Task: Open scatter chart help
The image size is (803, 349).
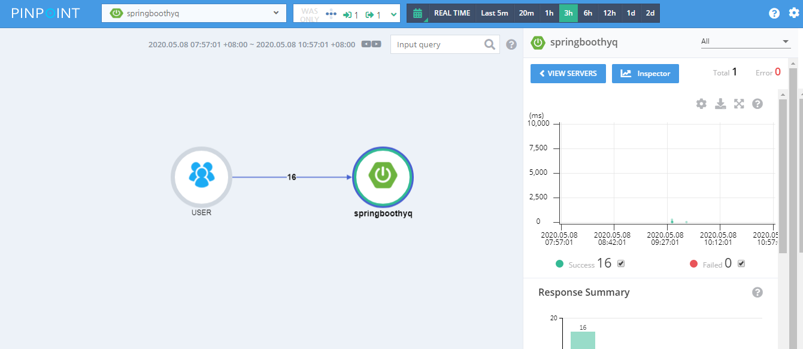Action: (x=757, y=103)
